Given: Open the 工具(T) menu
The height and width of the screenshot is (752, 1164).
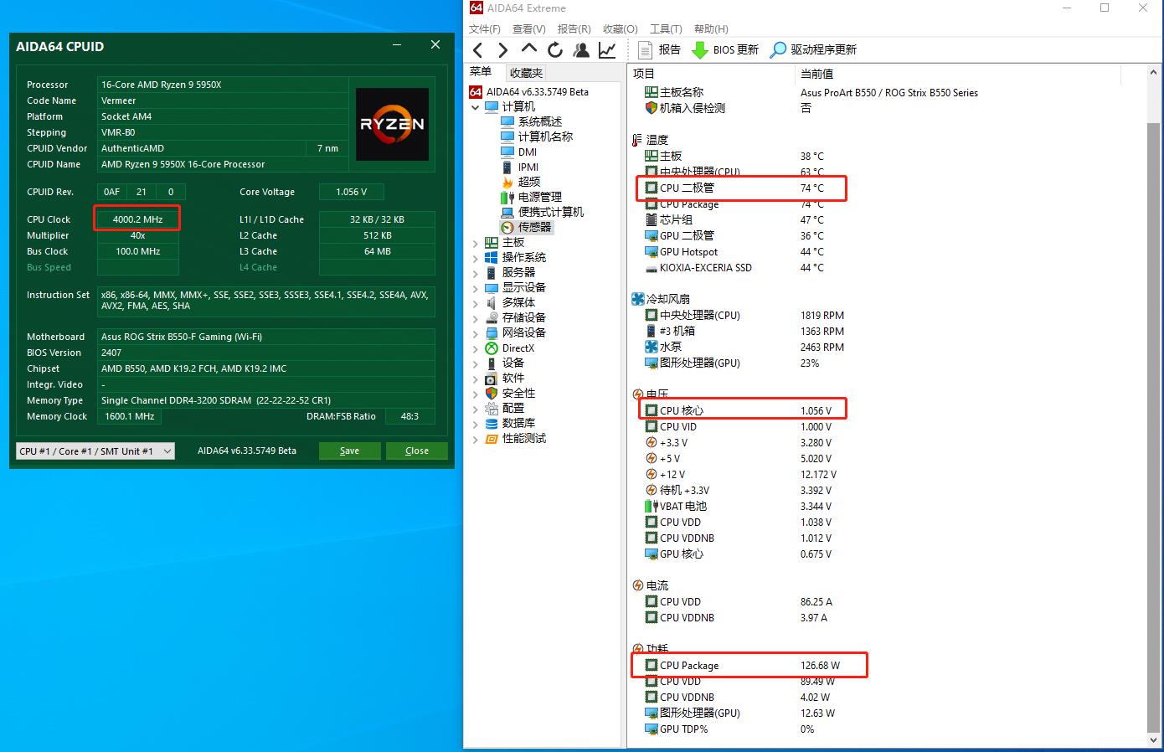Looking at the screenshot, I should [667, 29].
